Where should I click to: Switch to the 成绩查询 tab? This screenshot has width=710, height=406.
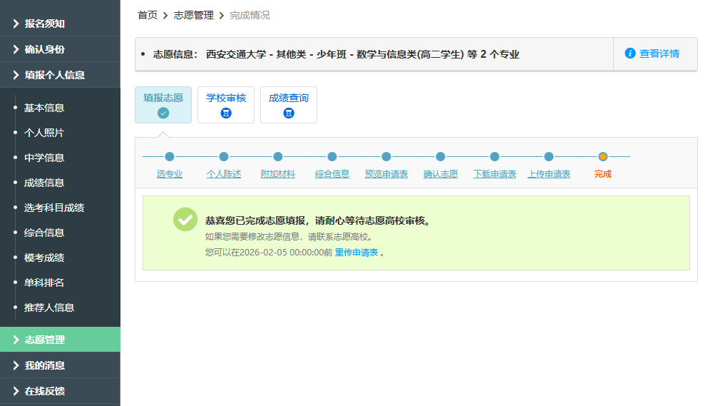click(x=289, y=98)
